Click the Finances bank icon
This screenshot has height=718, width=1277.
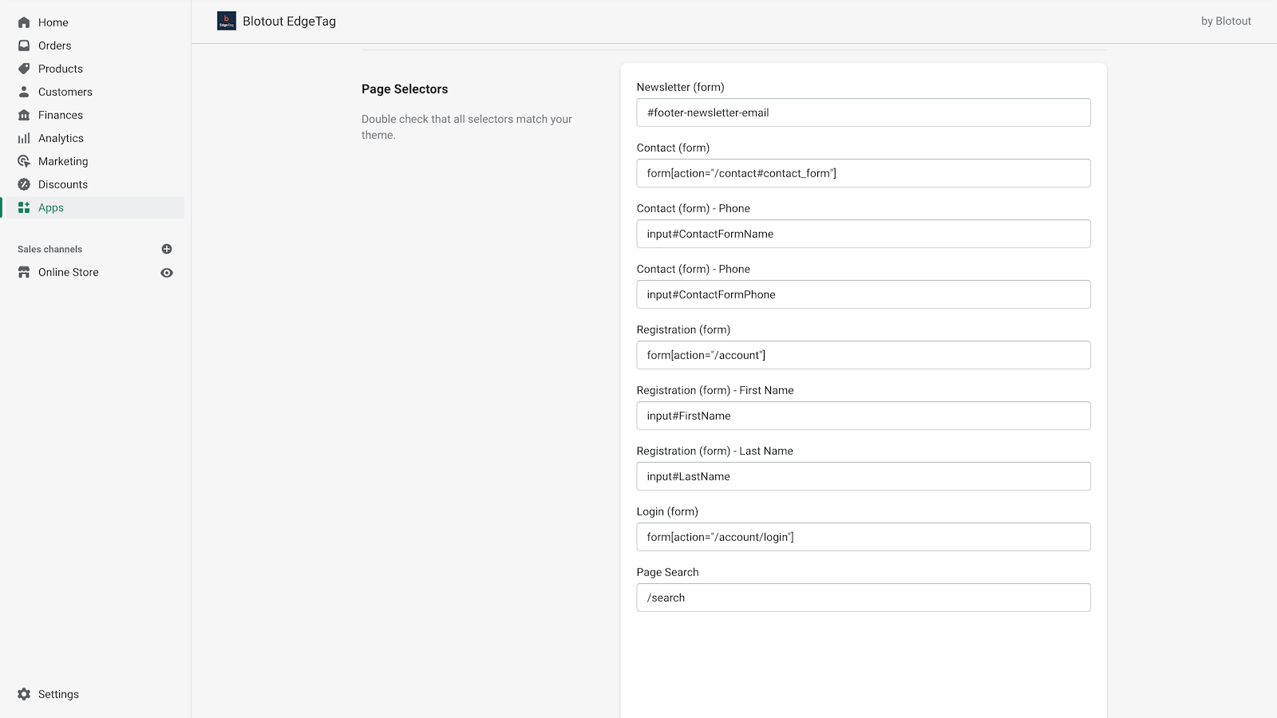click(x=24, y=115)
